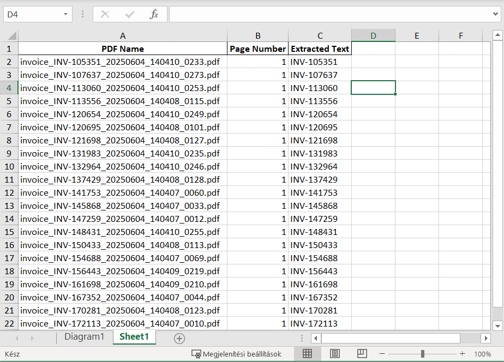Expand the formula bar
This screenshot has height=362, width=504.
pos(496,15)
